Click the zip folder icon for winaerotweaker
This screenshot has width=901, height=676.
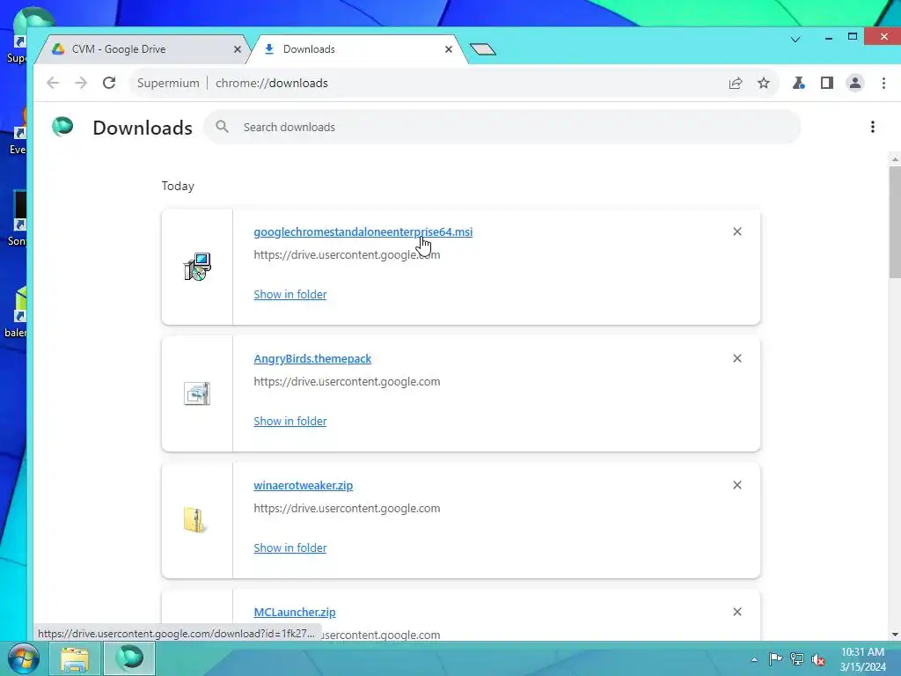195,520
